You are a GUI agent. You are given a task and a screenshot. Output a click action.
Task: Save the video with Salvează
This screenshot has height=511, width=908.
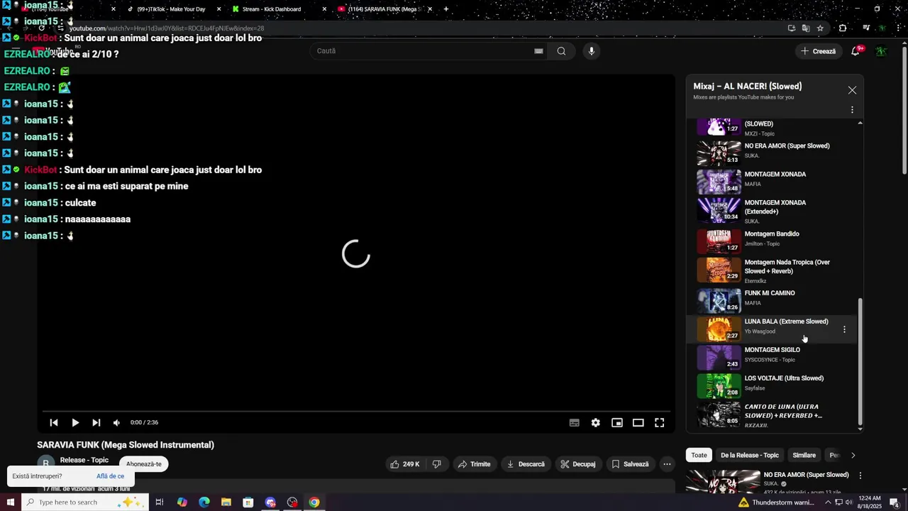pos(630,464)
